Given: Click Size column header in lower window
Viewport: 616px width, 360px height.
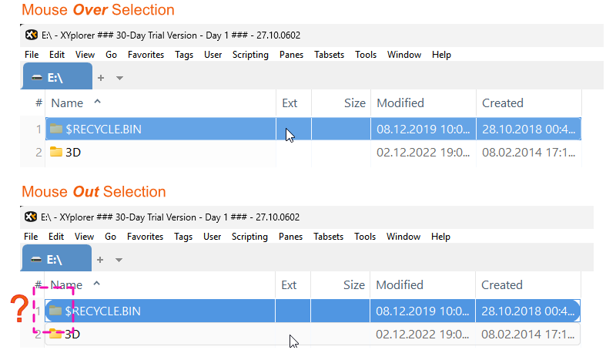Looking at the screenshot, I should click(x=354, y=285).
